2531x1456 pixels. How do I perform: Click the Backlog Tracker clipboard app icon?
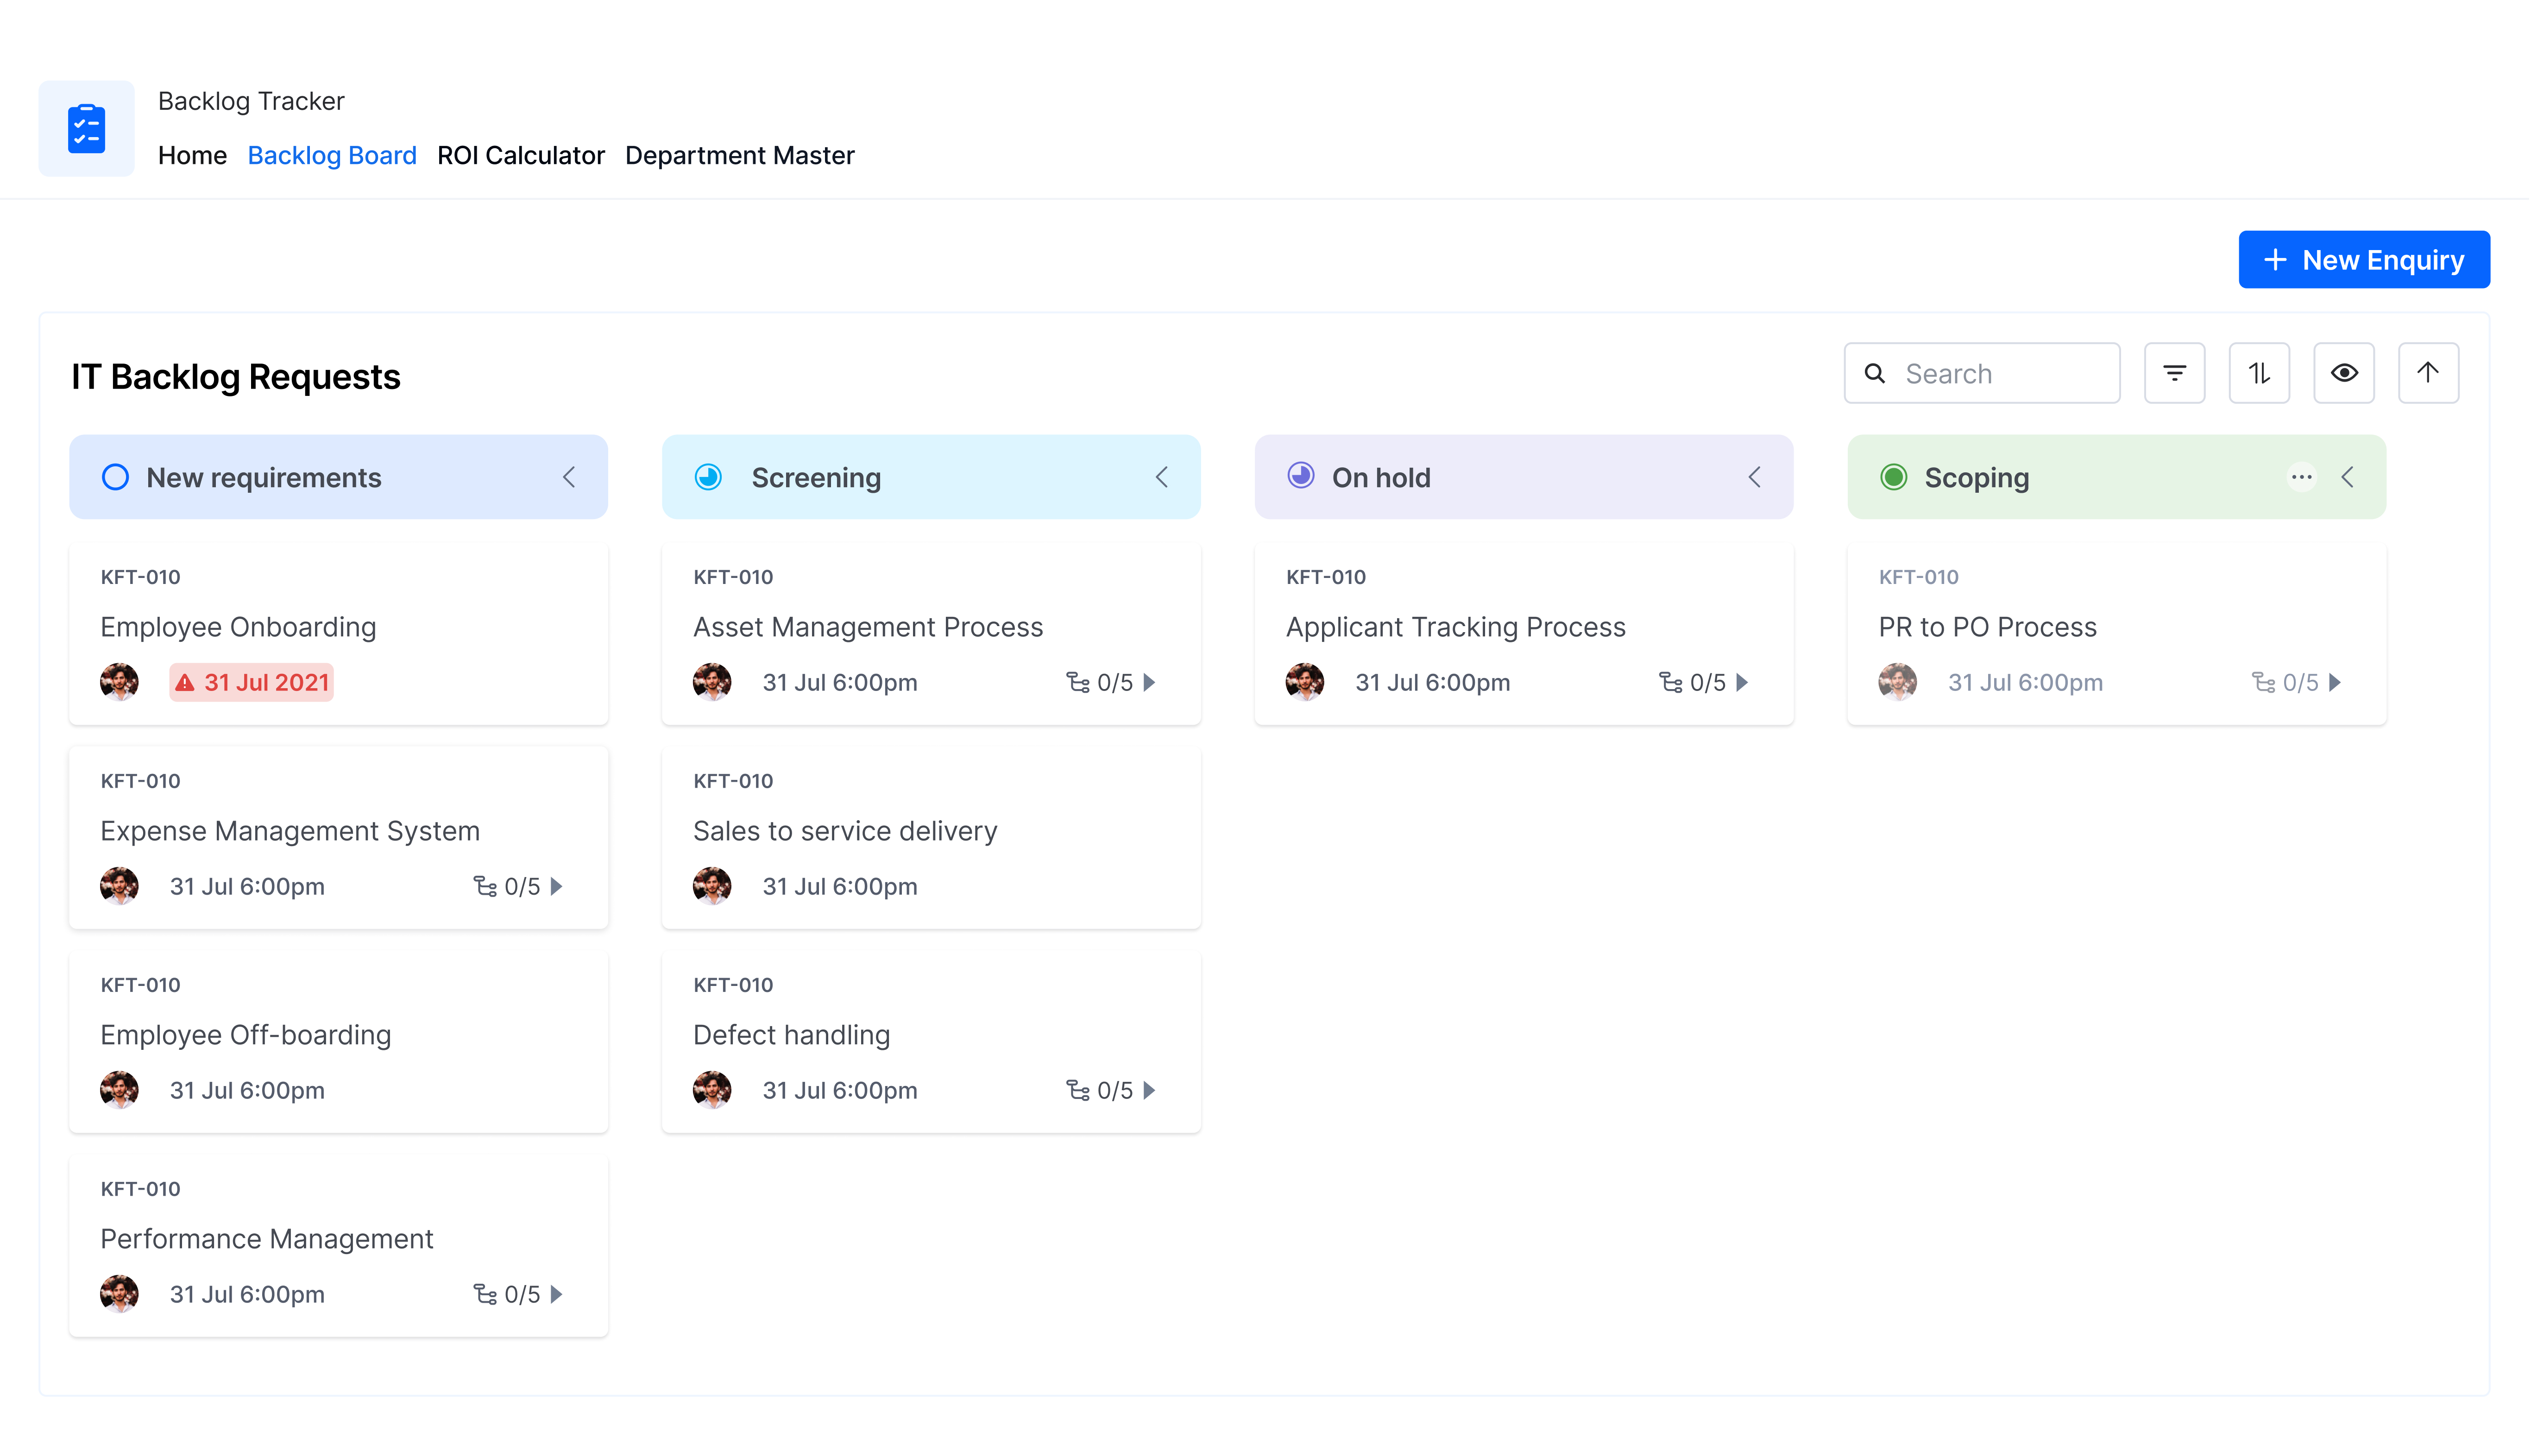coord(86,128)
